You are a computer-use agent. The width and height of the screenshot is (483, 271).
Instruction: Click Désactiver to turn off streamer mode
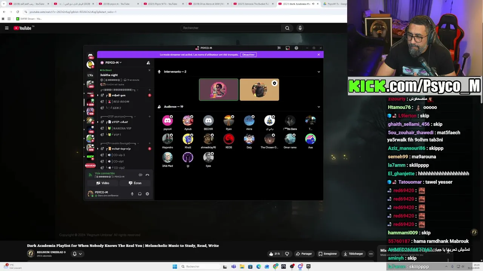click(x=248, y=55)
